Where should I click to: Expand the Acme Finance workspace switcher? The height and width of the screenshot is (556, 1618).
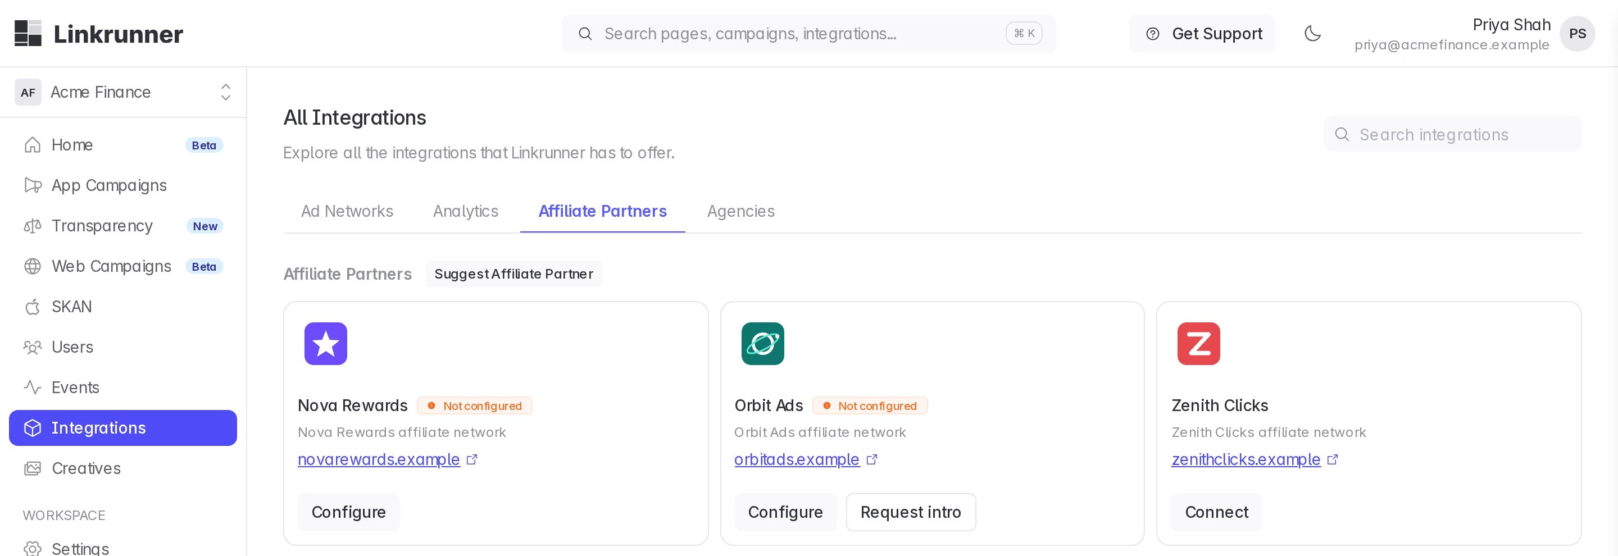pos(123,92)
